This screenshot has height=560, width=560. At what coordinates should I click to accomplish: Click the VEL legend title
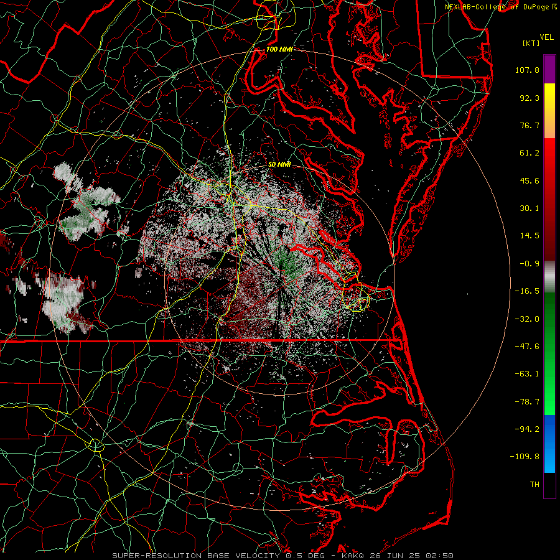pyautogui.click(x=546, y=37)
